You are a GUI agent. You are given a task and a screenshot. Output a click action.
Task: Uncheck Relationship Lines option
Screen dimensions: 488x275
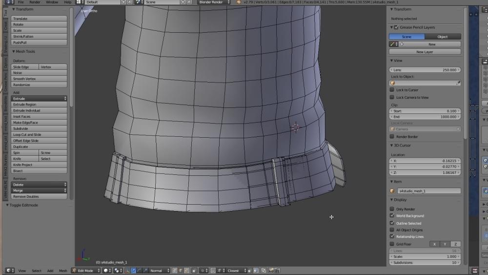[392, 236]
